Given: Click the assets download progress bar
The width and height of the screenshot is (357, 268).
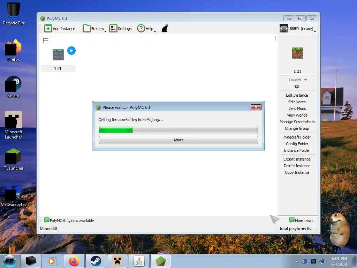Looking at the screenshot, I should pyautogui.click(x=178, y=130).
